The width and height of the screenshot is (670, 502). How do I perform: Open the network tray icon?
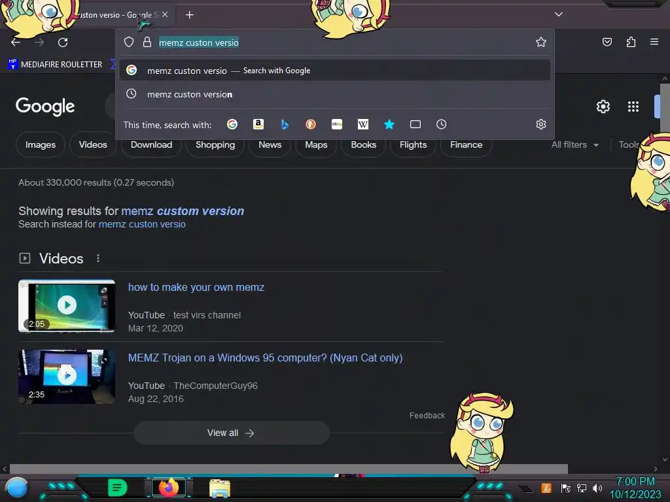pos(582,488)
